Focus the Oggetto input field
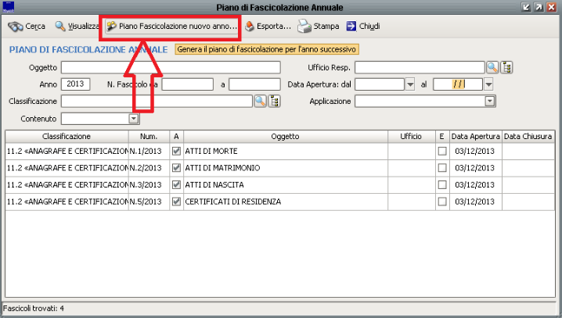This screenshot has height=318, width=562. pyautogui.click(x=171, y=67)
